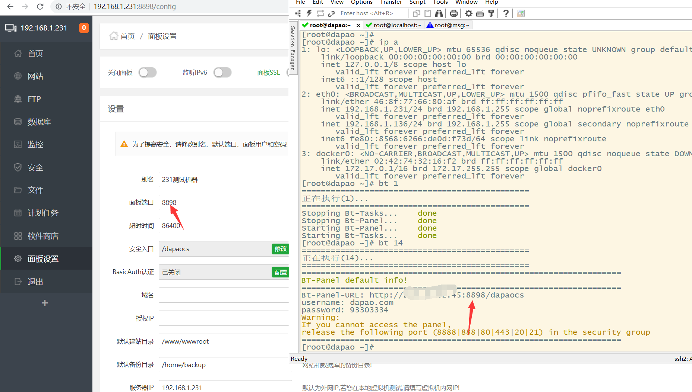Click 修改 button for 安全入口
Image resolution: width=692 pixels, height=392 pixels.
pos(281,249)
